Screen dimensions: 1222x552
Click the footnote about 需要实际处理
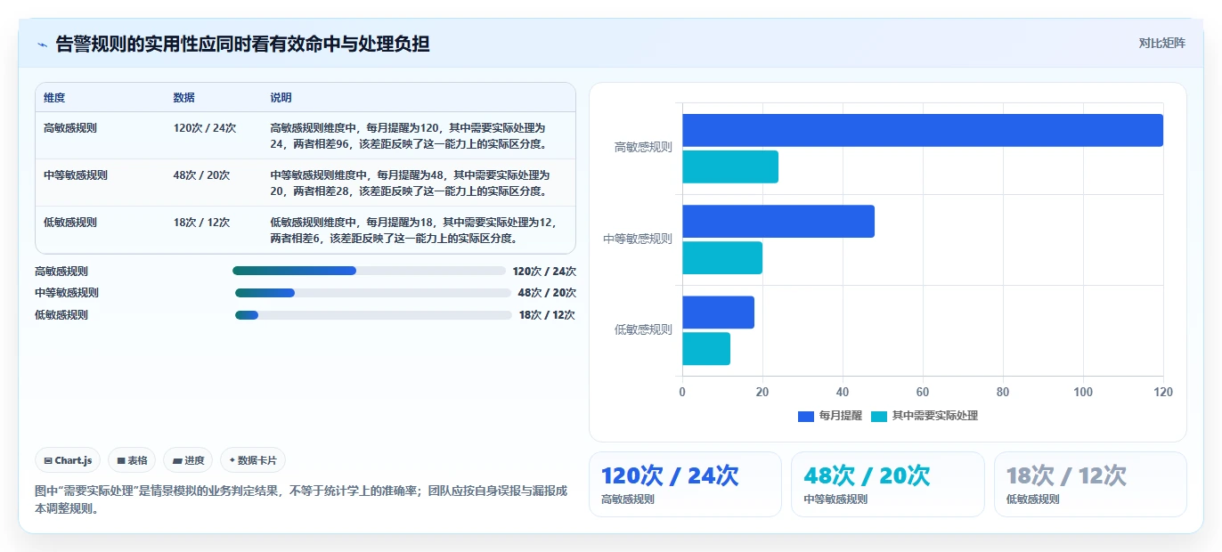pos(301,500)
